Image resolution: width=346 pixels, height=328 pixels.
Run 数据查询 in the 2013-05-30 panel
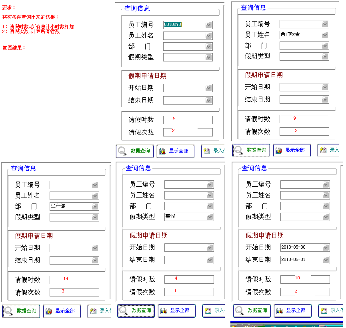252,310
